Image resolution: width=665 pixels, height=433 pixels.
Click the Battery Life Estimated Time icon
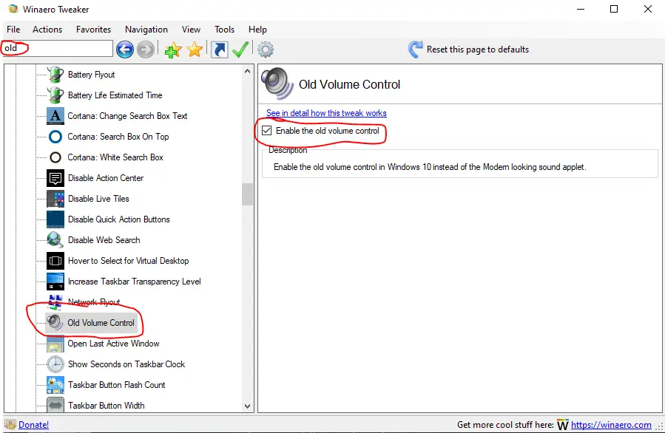tap(55, 95)
